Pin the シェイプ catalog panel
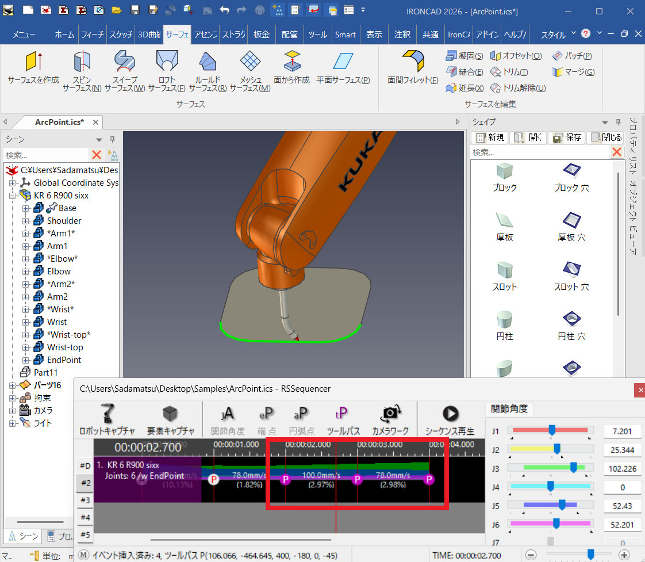The image size is (645, 562). click(618, 122)
